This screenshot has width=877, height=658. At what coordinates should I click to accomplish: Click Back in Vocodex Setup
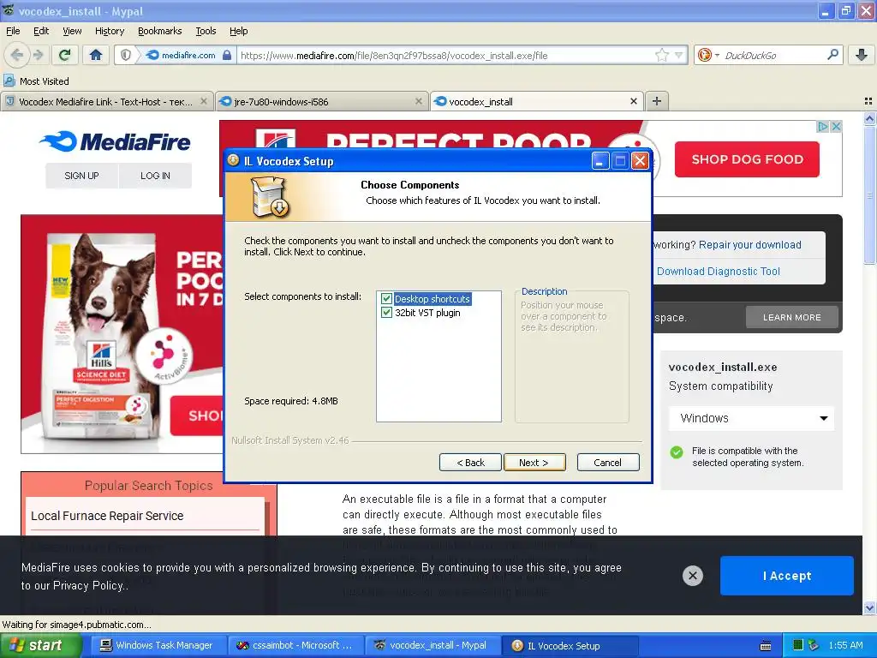[x=470, y=462]
